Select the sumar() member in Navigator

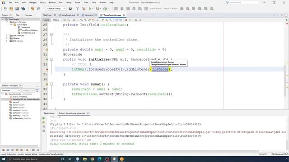tap(16, 102)
